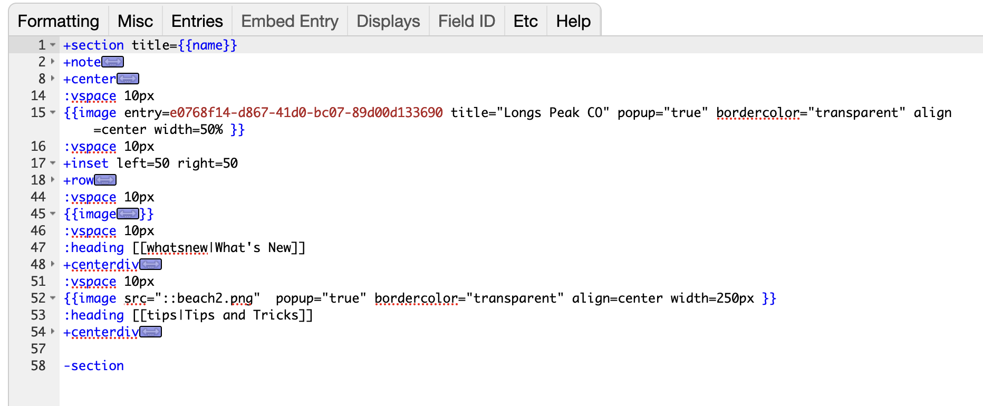Image resolution: width=983 pixels, height=406 pixels.
Task: Open the Entries menu
Action: point(197,21)
